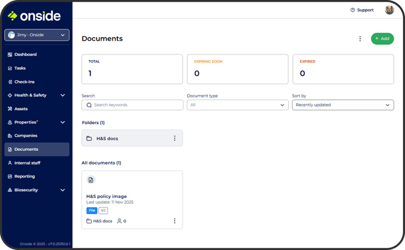Open H&S policy image options menu
This screenshot has height=250, width=405.
(175, 221)
